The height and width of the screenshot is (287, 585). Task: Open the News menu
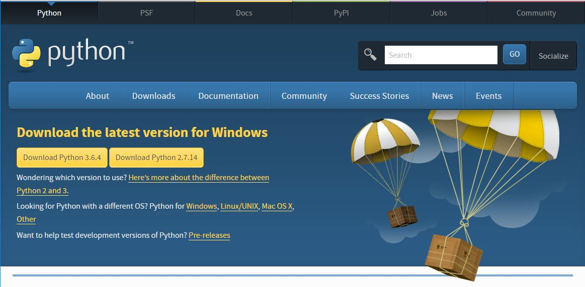[443, 96]
